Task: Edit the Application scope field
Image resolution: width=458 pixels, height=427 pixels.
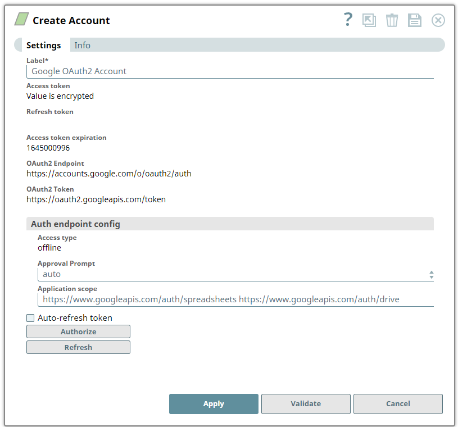Action: point(235,299)
